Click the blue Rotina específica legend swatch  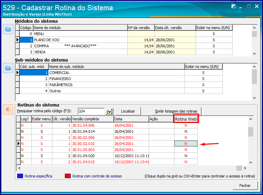tap(20, 176)
